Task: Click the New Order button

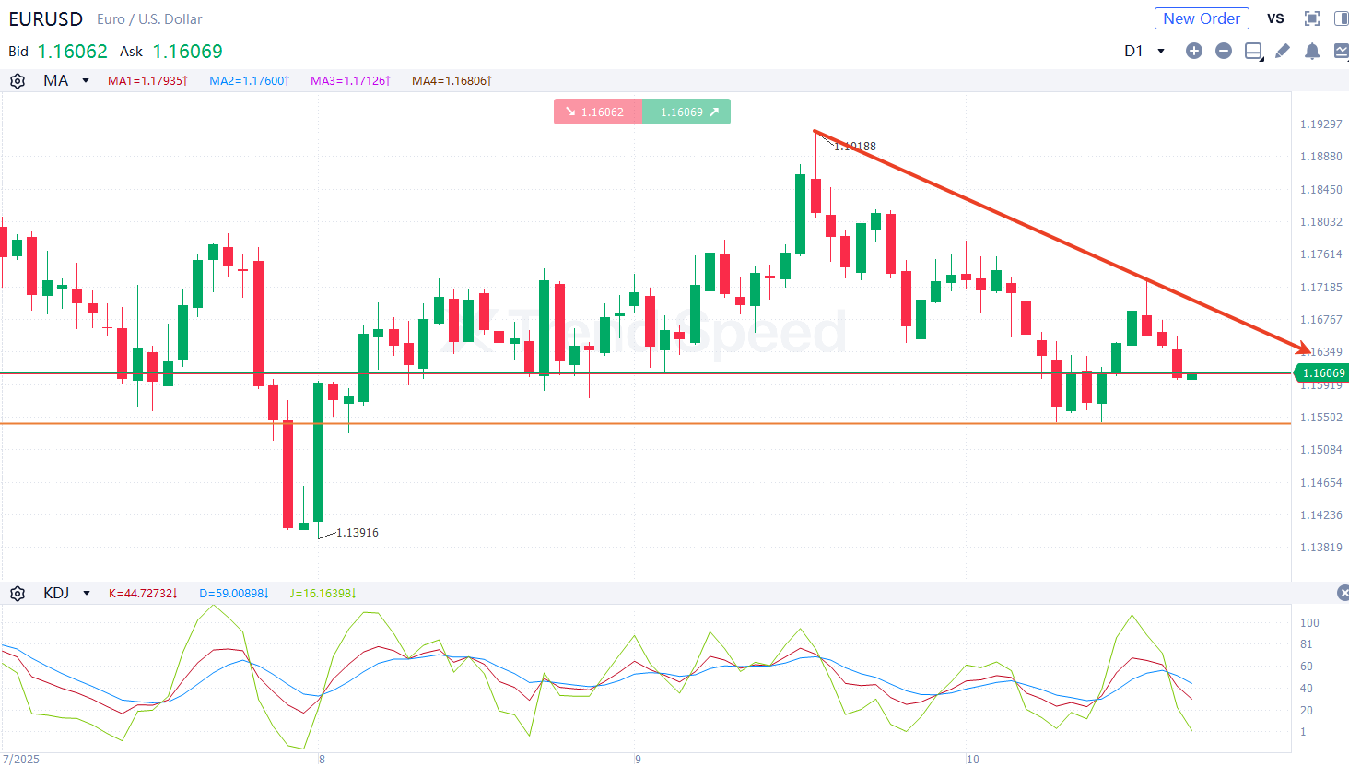Action: (x=1202, y=18)
